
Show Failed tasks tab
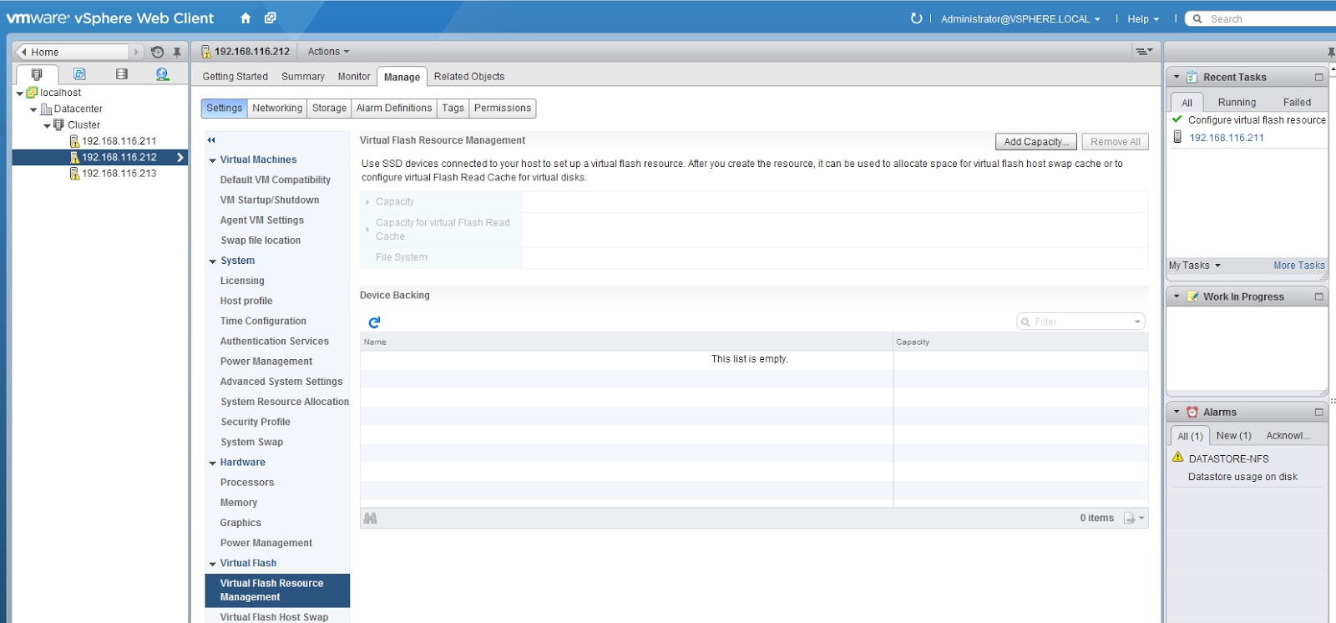(x=1297, y=103)
